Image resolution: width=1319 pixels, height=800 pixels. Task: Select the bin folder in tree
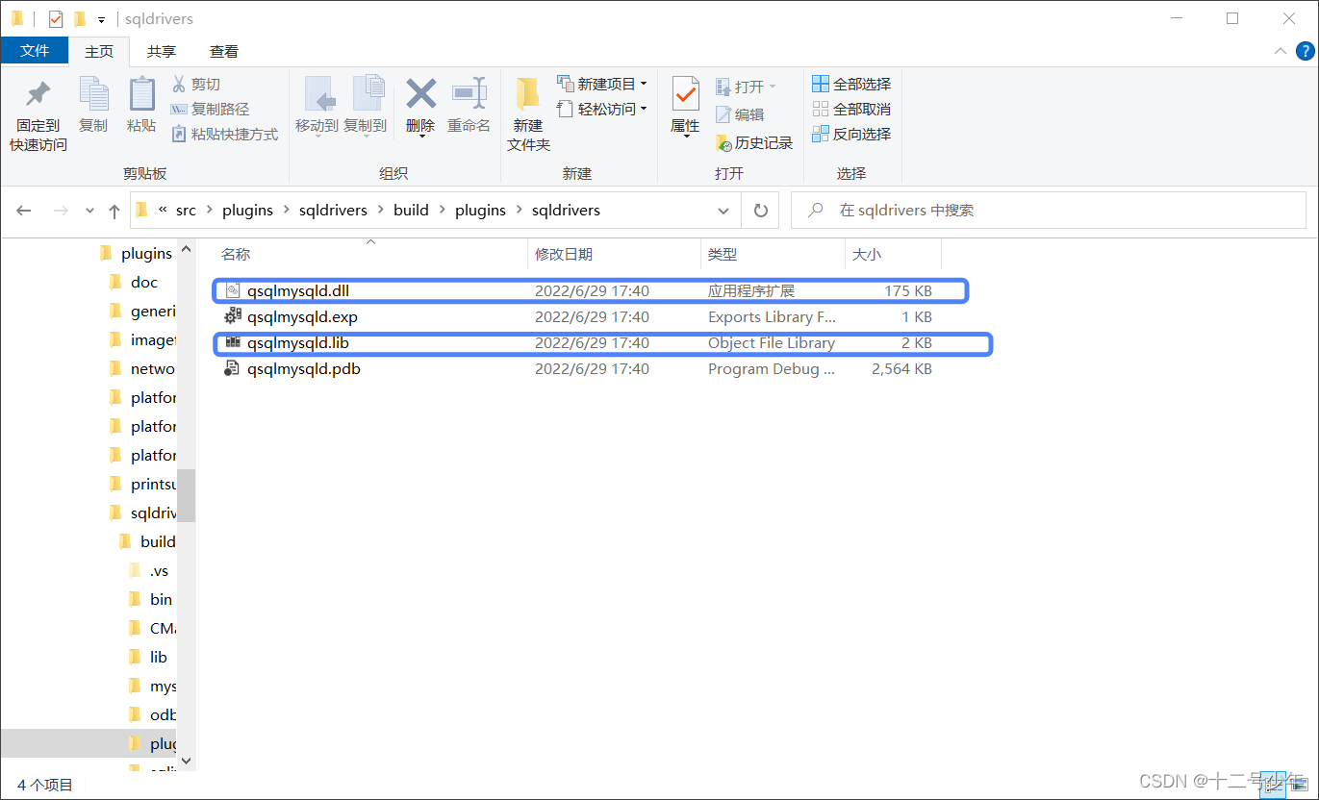151,599
